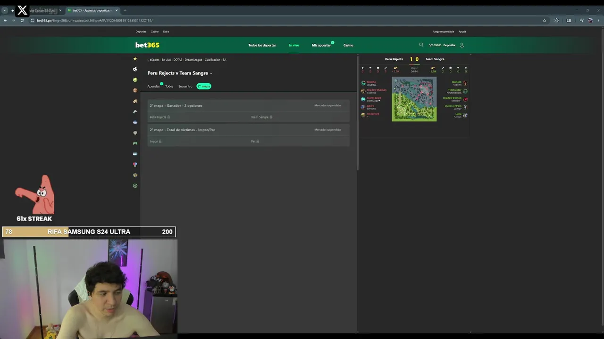Image resolution: width=604 pixels, height=339 pixels.
Task: Click the bet365 logo
Action: (x=147, y=45)
